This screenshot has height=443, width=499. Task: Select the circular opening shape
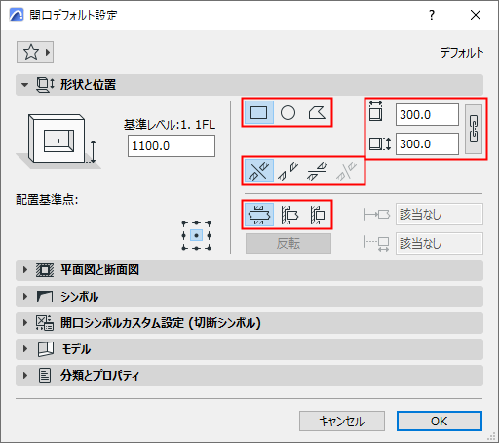click(288, 113)
